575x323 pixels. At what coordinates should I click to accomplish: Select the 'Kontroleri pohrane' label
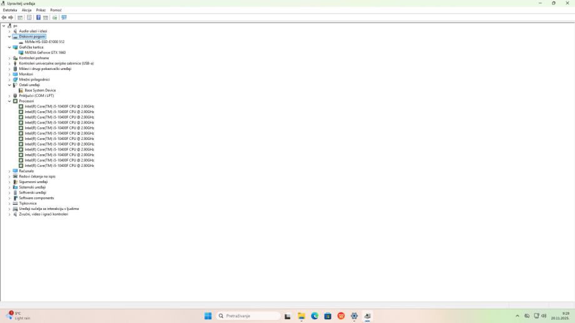click(34, 58)
